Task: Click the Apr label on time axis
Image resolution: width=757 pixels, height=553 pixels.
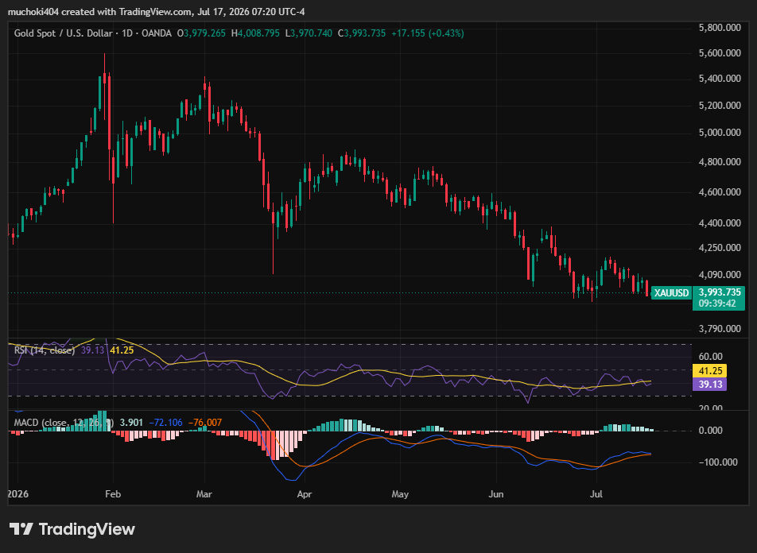Action: [x=304, y=494]
